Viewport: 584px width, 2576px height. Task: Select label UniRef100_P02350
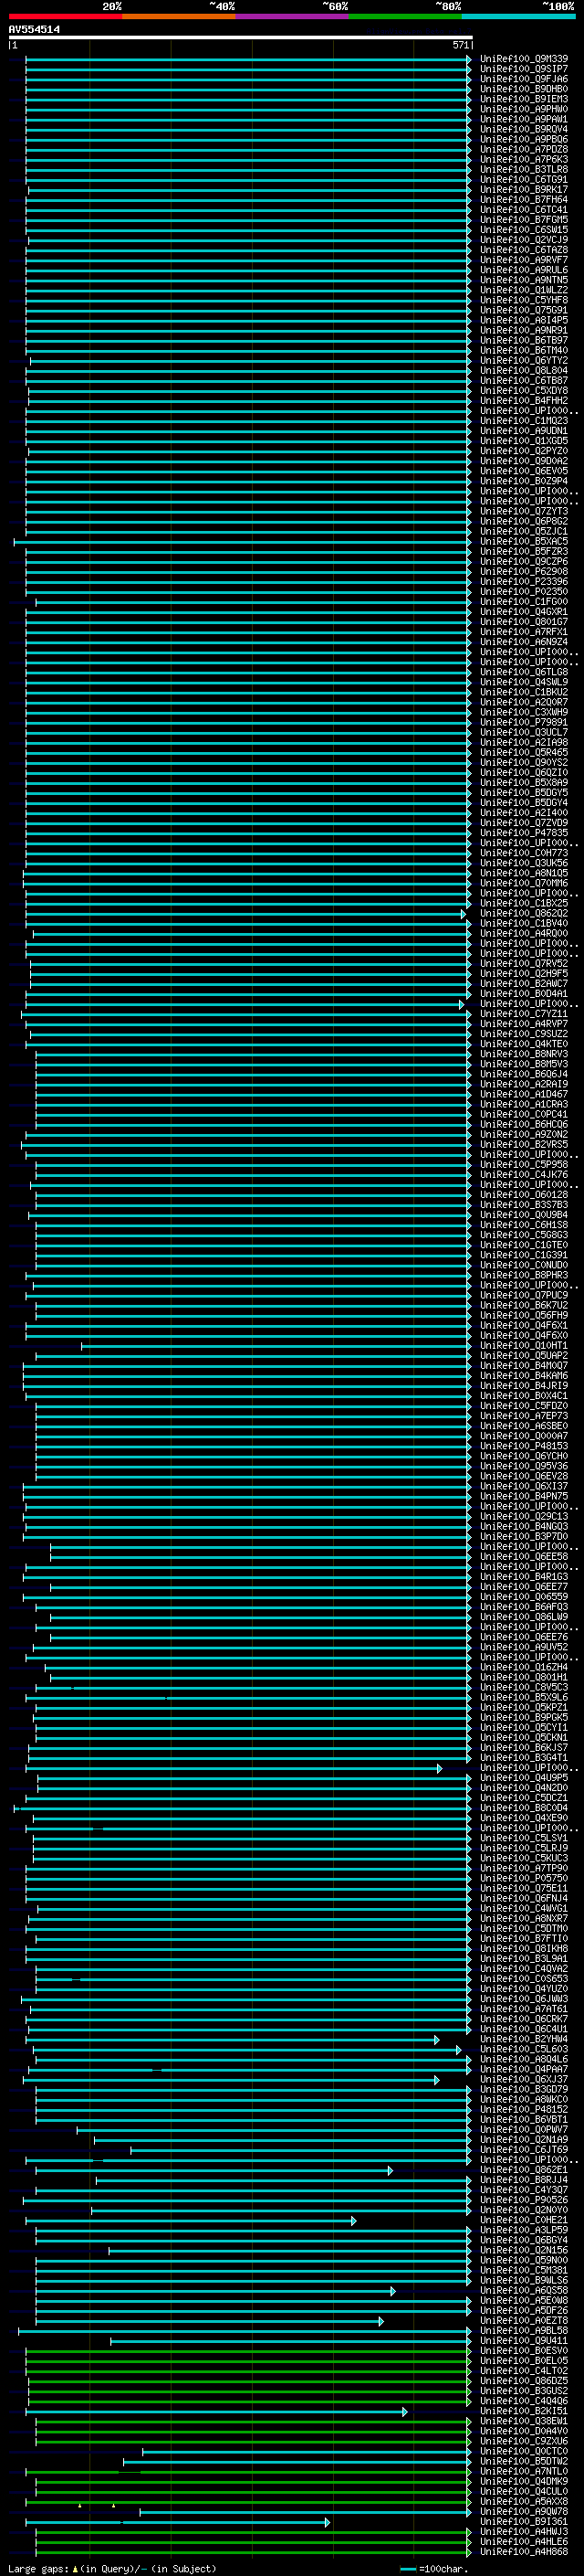tap(524, 591)
